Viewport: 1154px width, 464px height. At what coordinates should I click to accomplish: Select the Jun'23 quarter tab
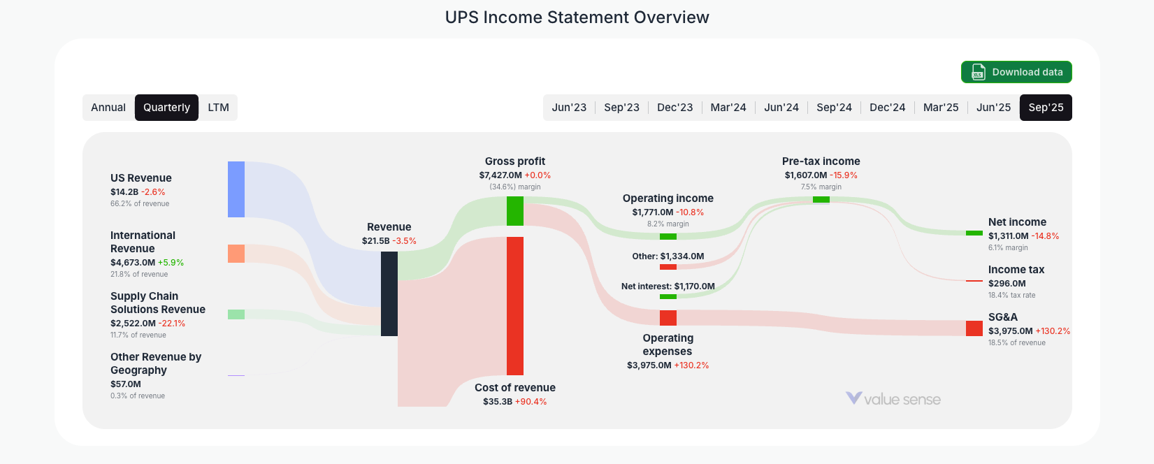tap(569, 107)
